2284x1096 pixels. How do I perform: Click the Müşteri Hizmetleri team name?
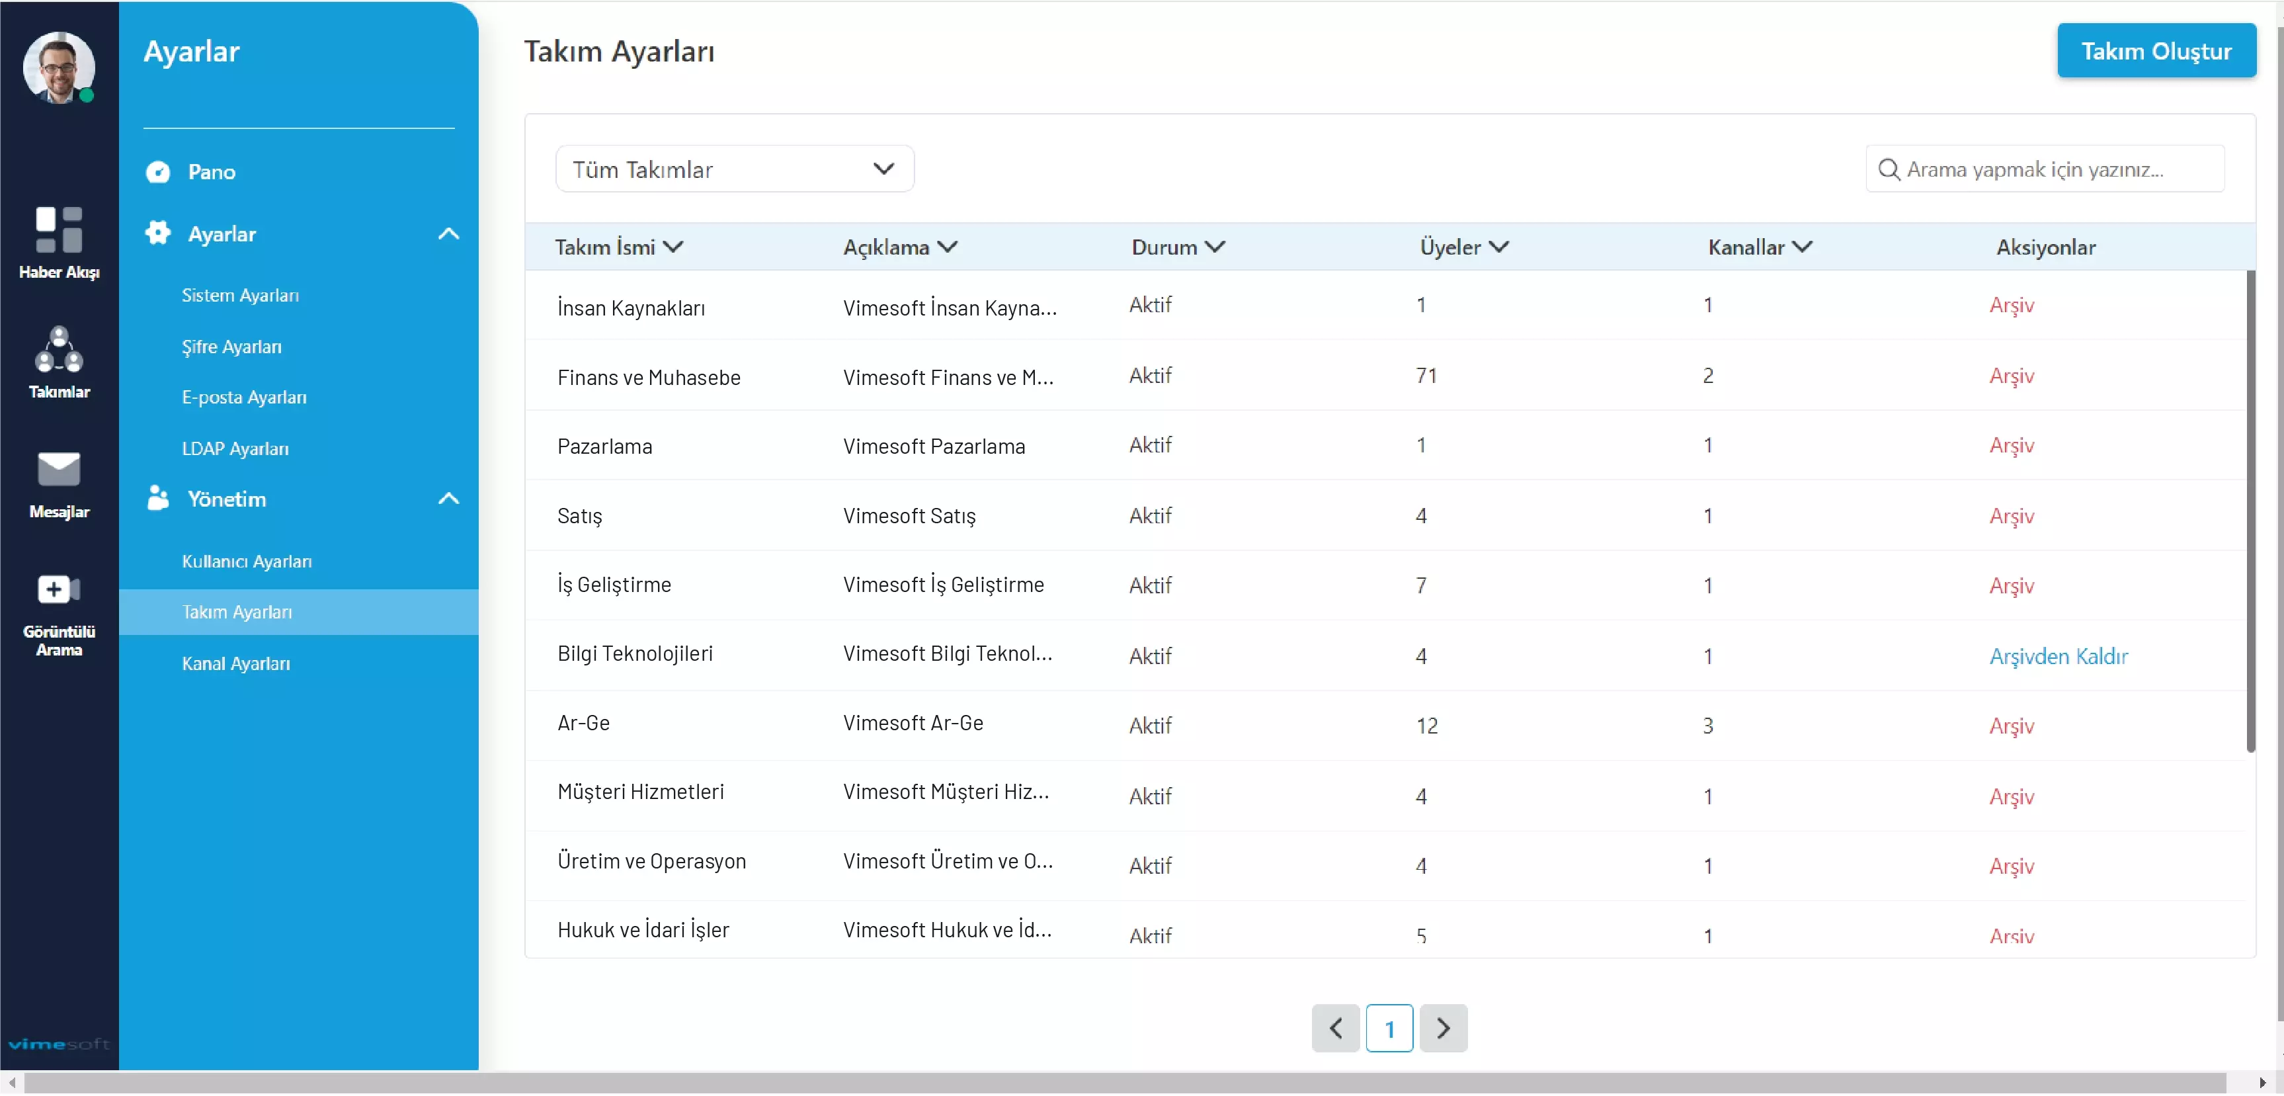pyautogui.click(x=640, y=792)
